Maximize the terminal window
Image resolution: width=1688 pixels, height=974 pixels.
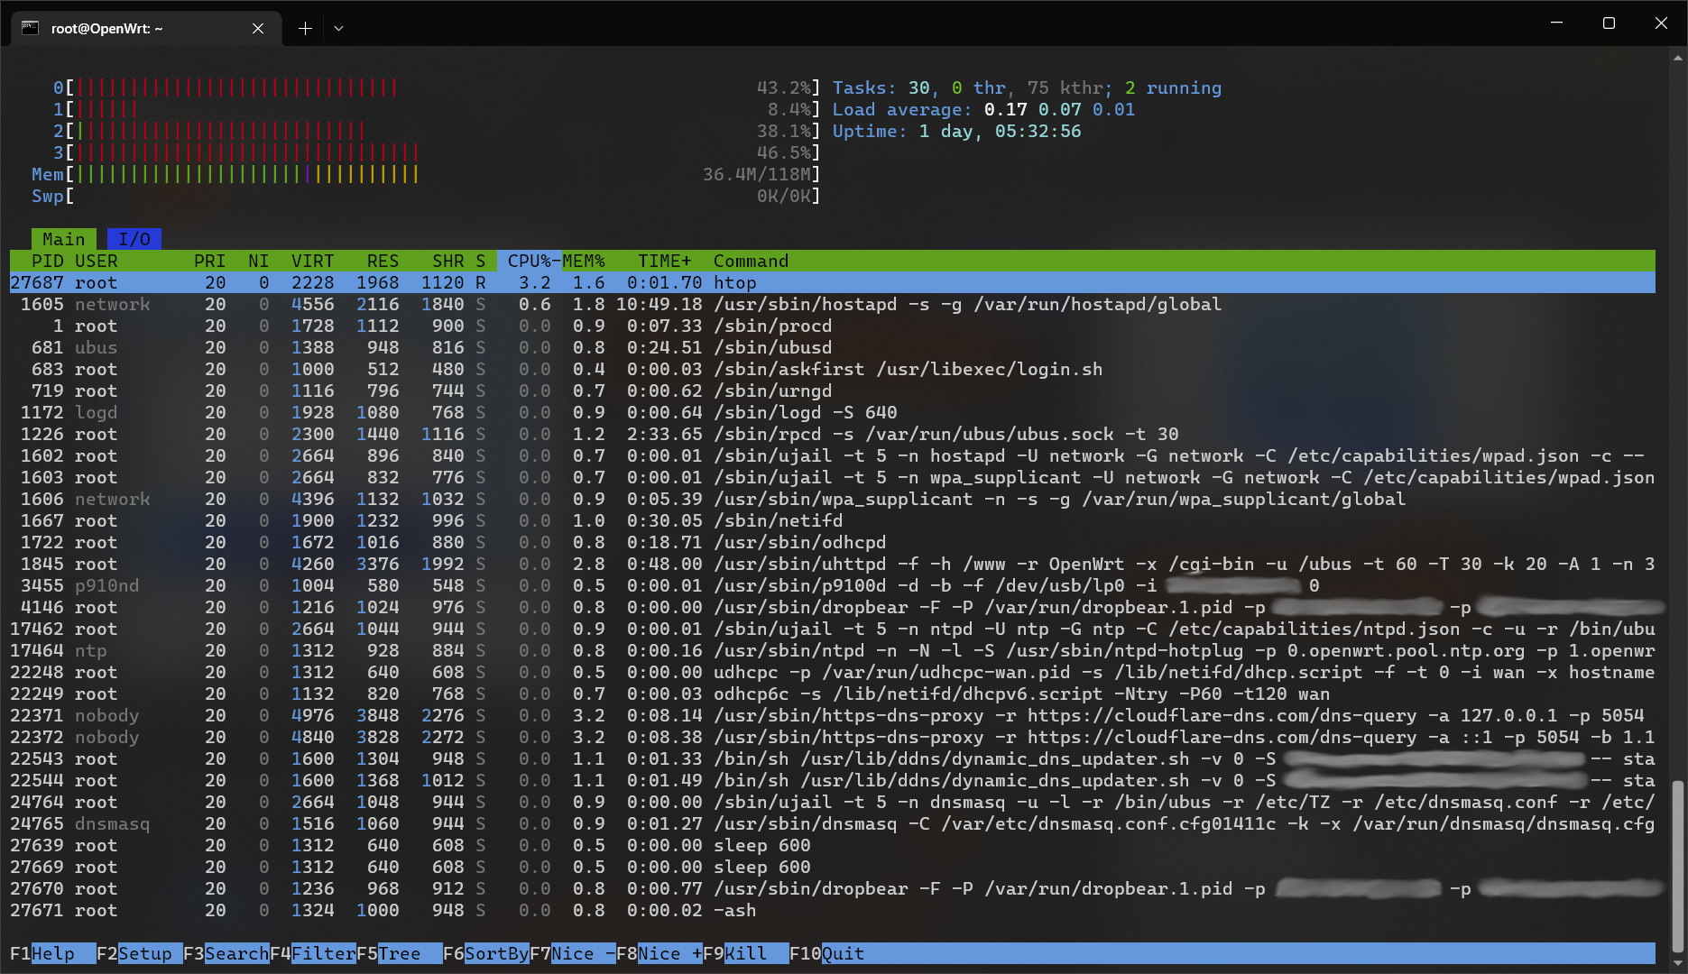(1609, 23)
